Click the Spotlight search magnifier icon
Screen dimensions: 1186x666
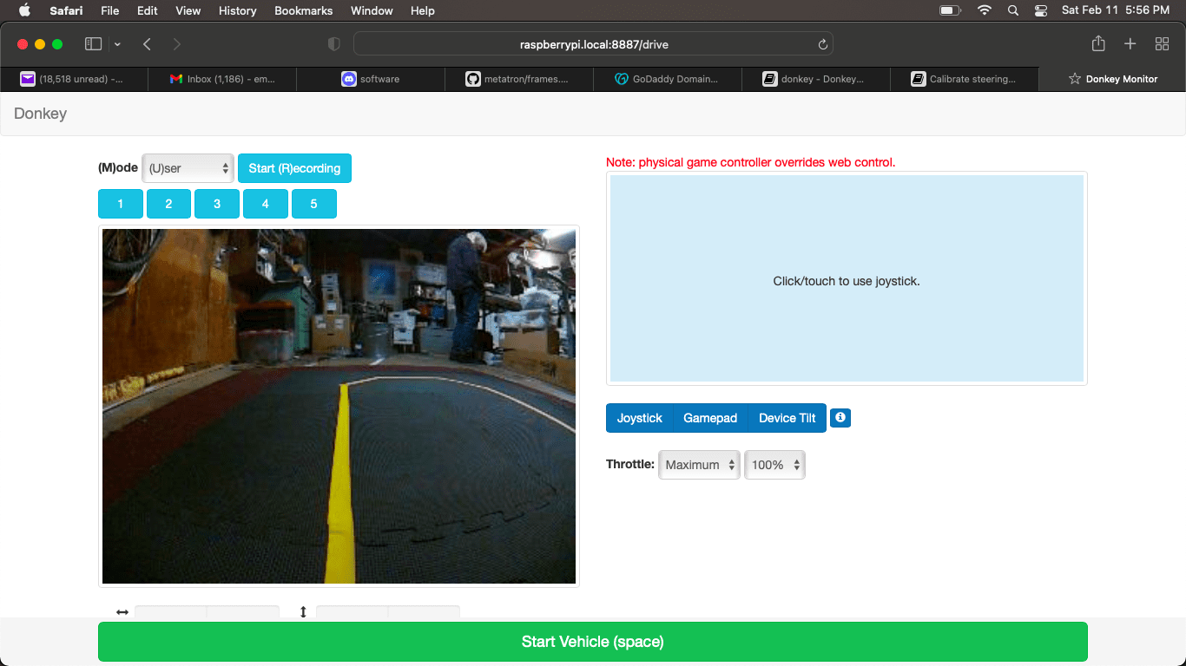[1012, 10]
